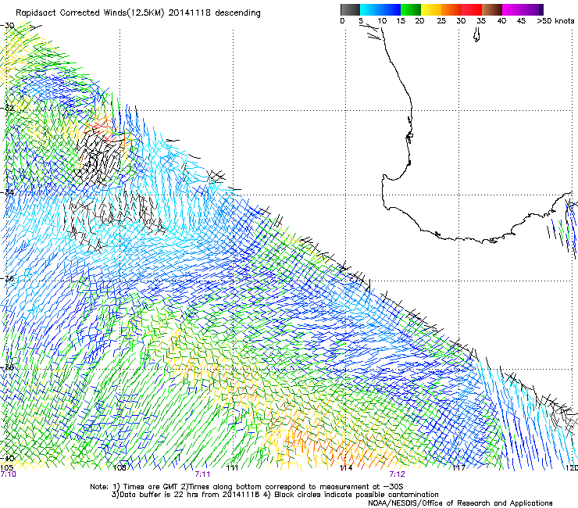Click the legend label '0'
578x508 pixels.
(342, 21)
